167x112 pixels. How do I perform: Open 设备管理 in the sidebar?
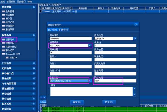pos(10,11)
